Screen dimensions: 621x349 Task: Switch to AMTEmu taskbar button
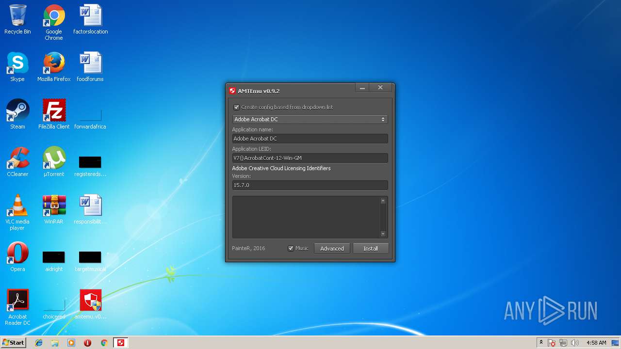(x=121, y=343)
